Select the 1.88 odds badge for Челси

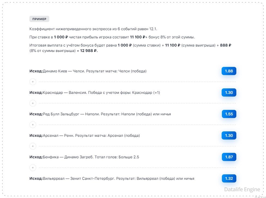pos(229,71)
